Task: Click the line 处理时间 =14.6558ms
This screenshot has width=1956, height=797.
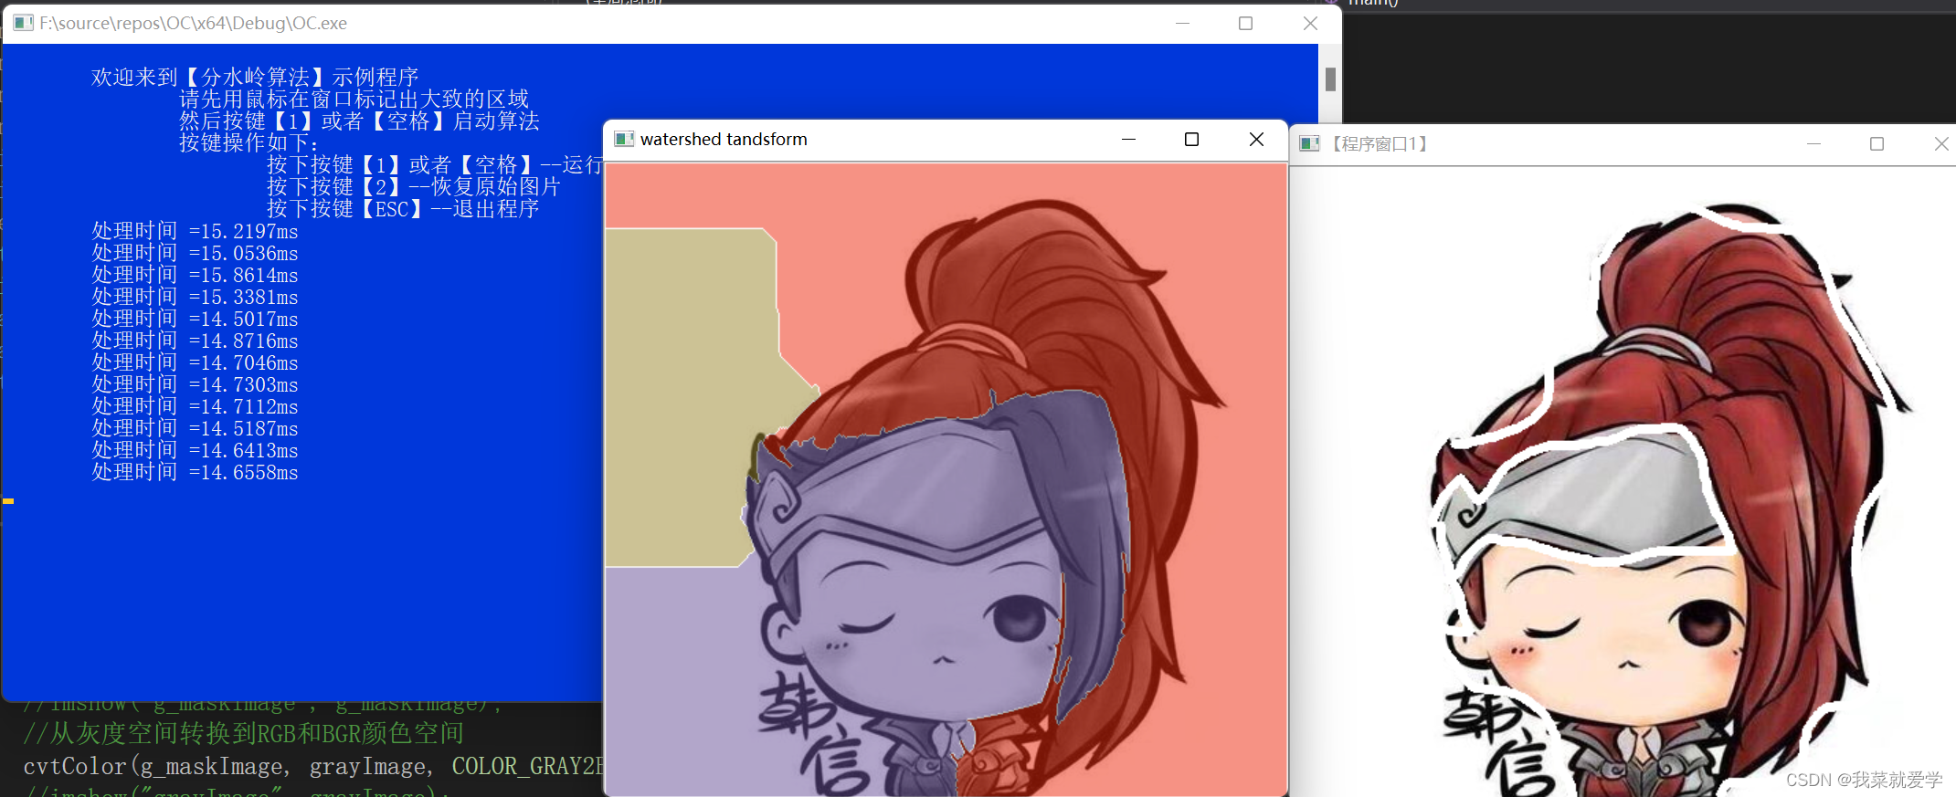Action: tap(195, 472)
